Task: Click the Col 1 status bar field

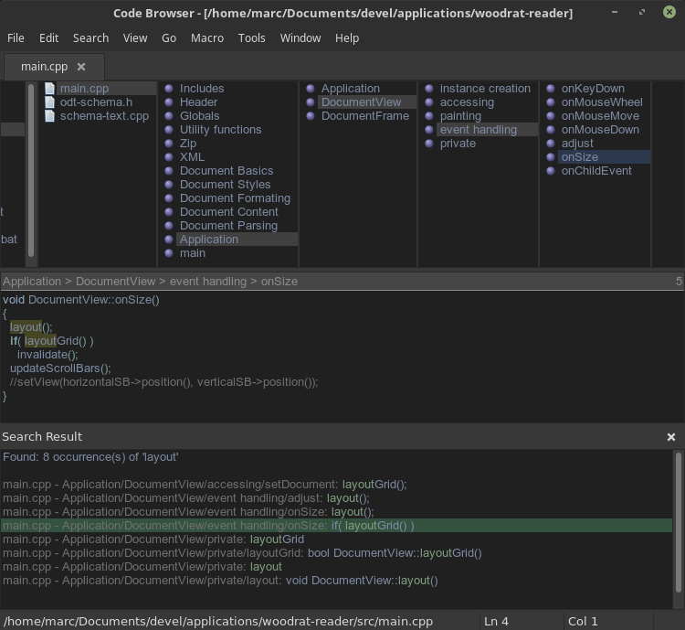Action: point(608,621)
